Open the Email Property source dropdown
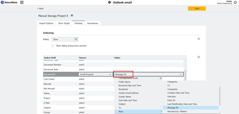Viewport: 239px width, 114px height. tap(95, 74)
